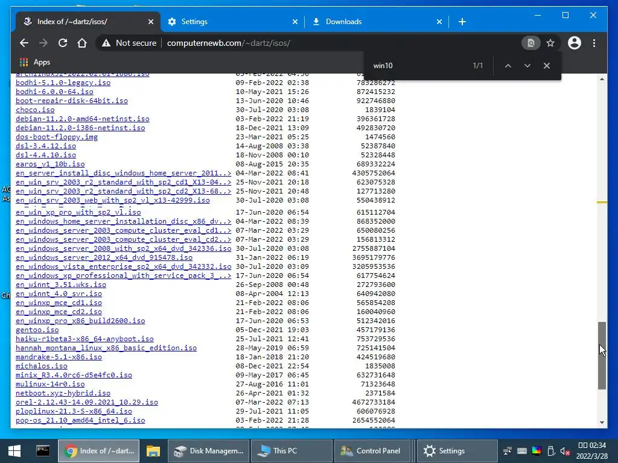Close the Settings tab
Image resolution: width=618 pixels, height=463 pixels.
(x=295, y=22)
